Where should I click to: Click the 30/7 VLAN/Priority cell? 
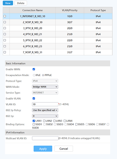[x=70, y=22]
